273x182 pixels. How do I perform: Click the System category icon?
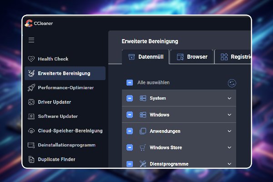(143, 98)
